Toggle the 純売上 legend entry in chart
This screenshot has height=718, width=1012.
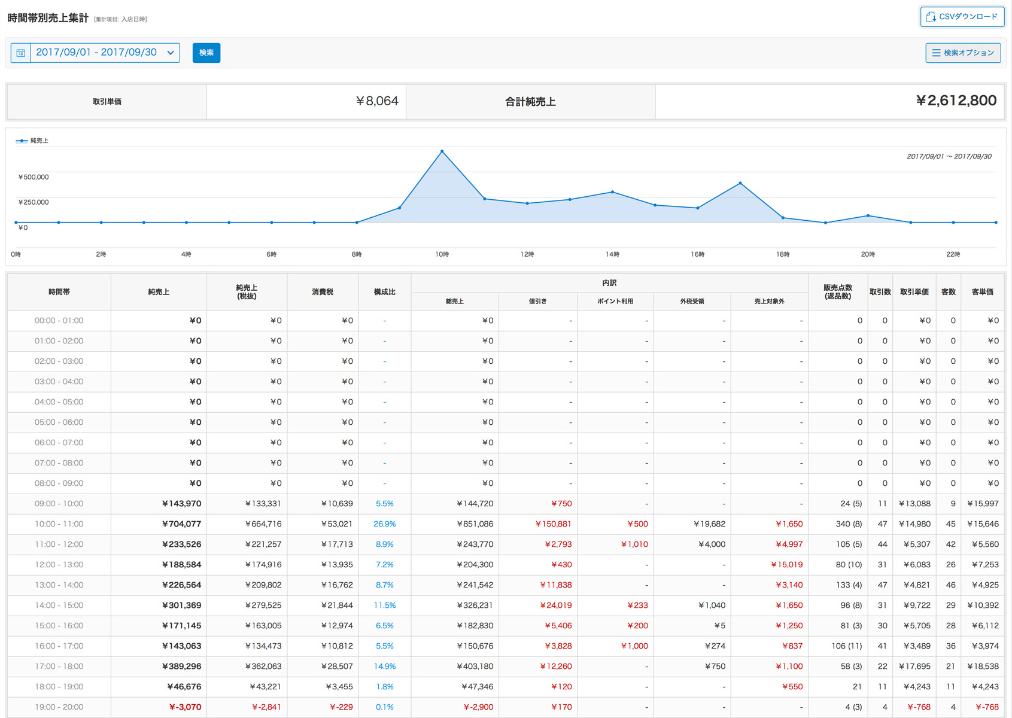tap(32, 141)
